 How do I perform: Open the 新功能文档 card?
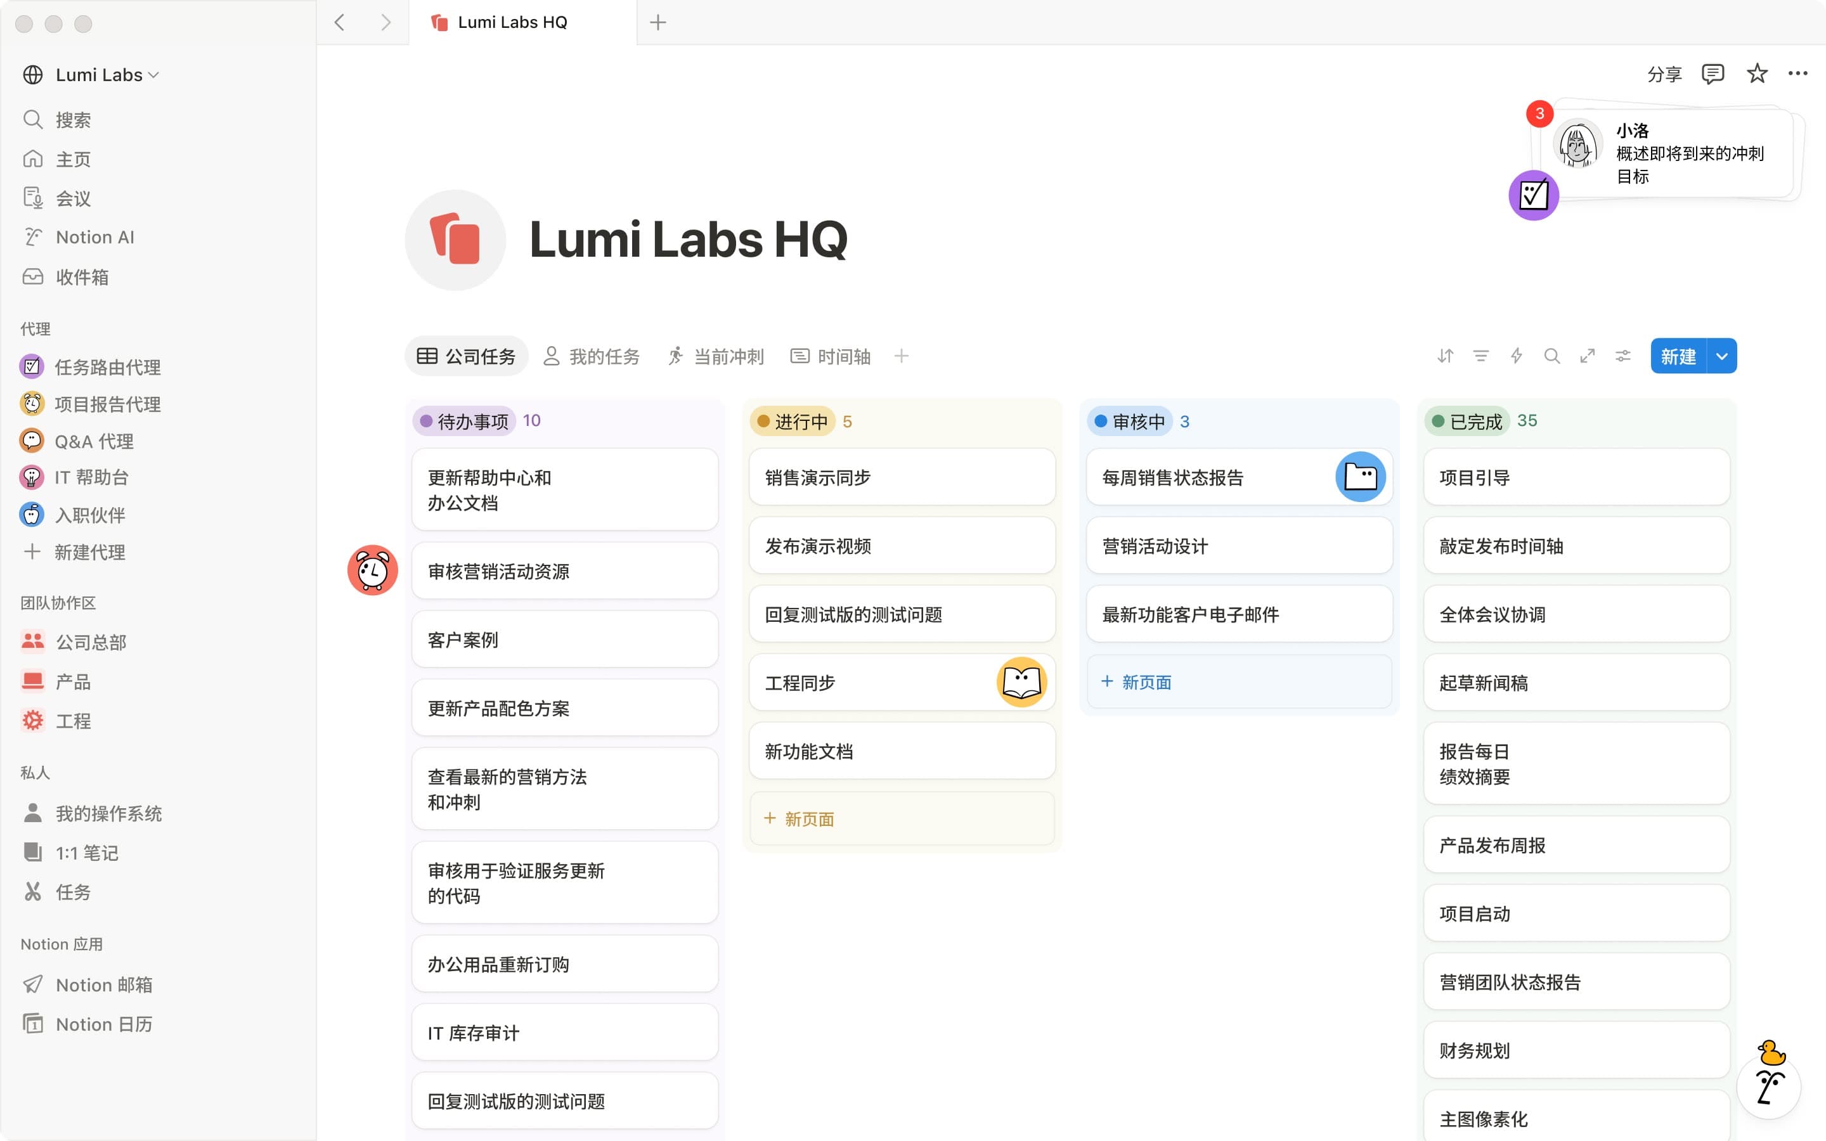click(902, 751)
